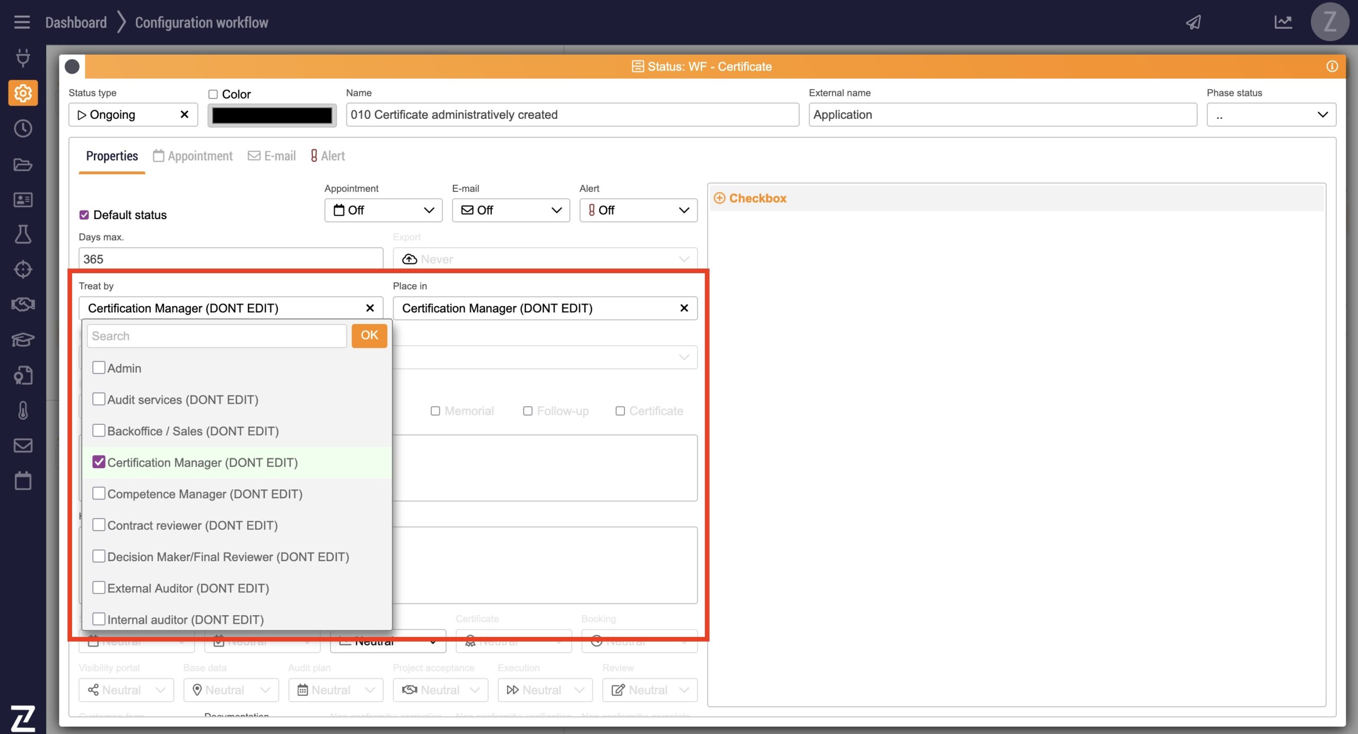The height and width of the screenshot is (734, 1358).
Task: Tick the Competence Manager (DONT EDIT) option
Action: 99,493
